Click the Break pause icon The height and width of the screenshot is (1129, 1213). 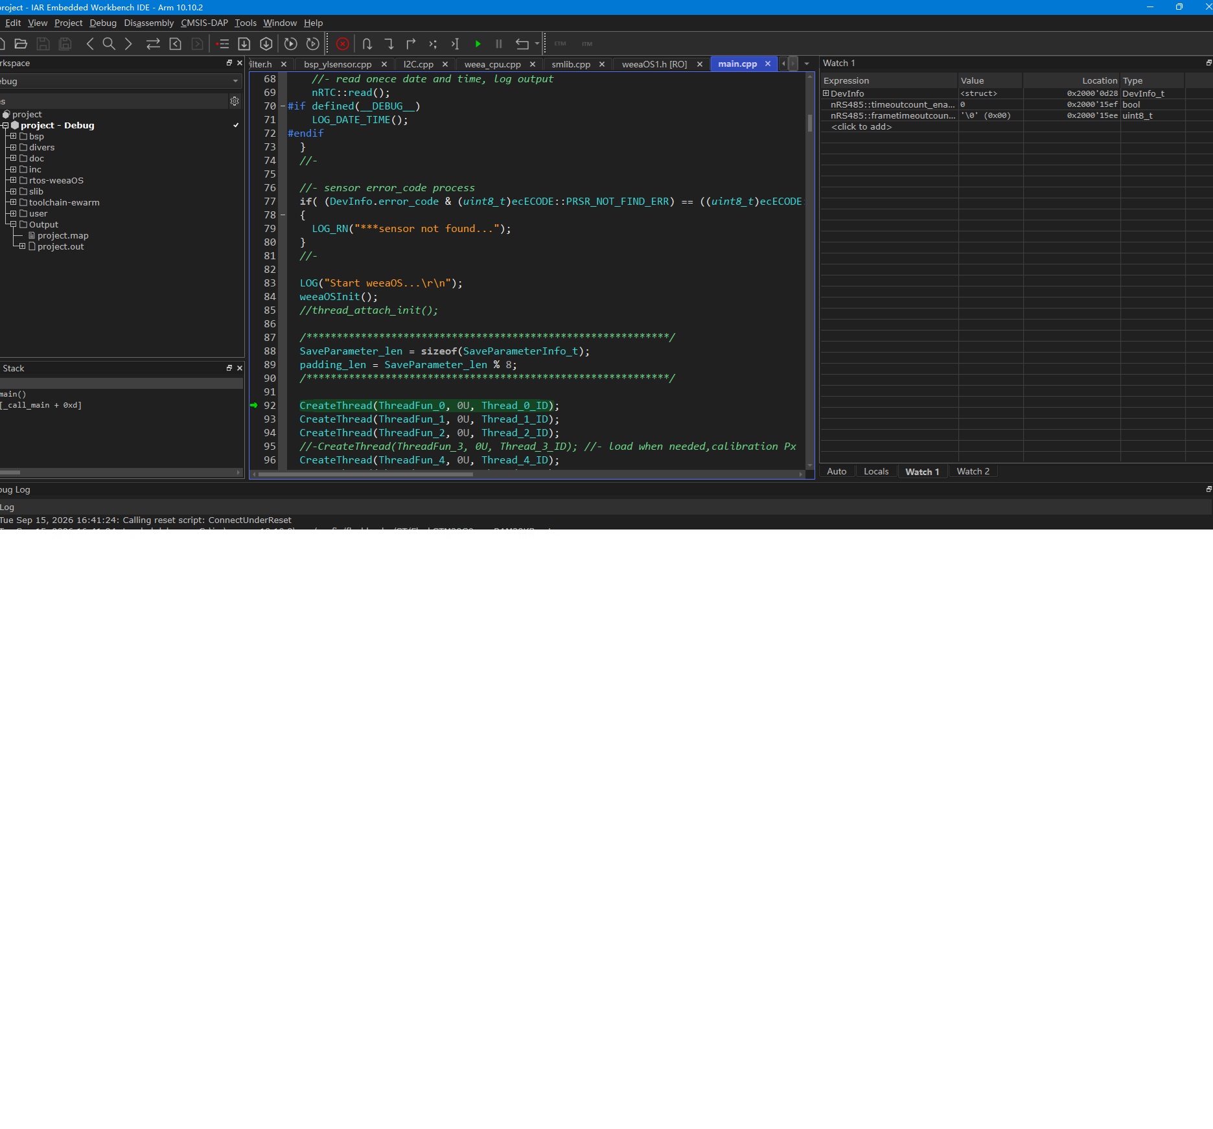(499, 44)
